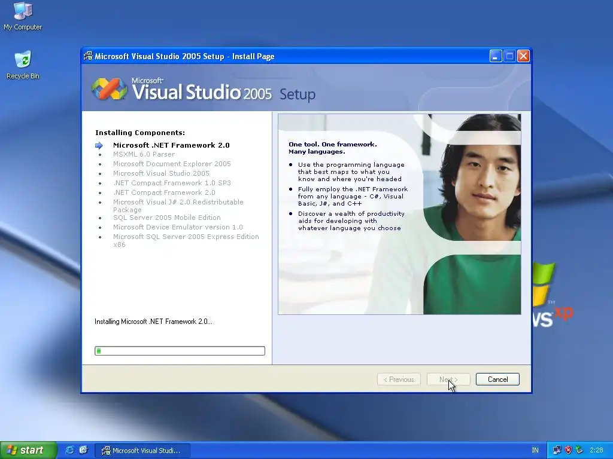This screenshot has height=459, width=613.
Task: Click the Visual Studio setup title bar icon
Action: coord(89,56)
